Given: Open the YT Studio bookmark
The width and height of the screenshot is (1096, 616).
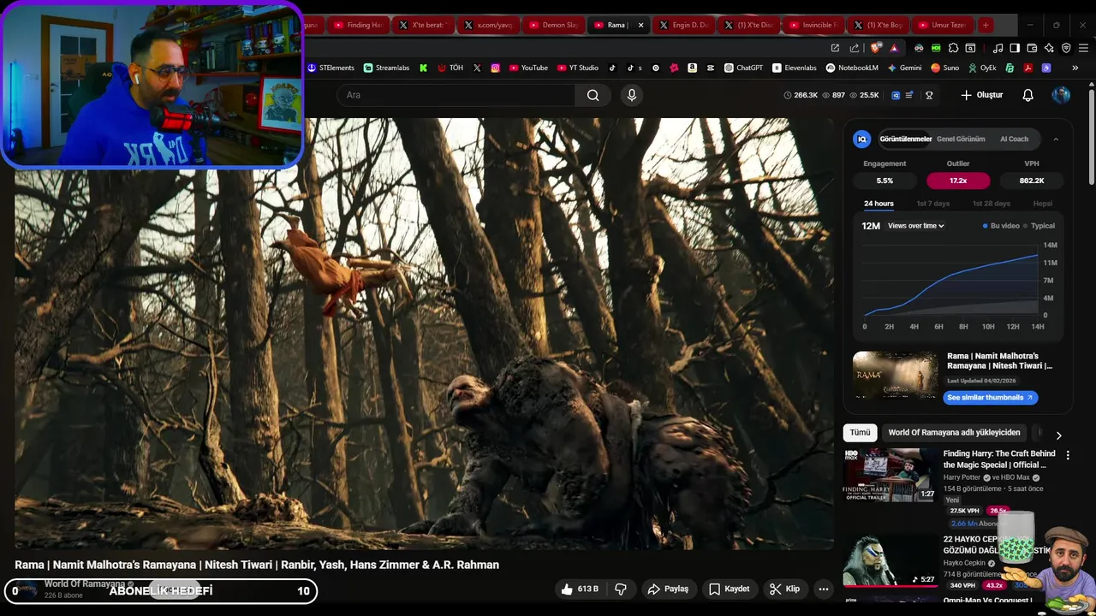Looking at the screenshot, I should click(x=577, y=68).
